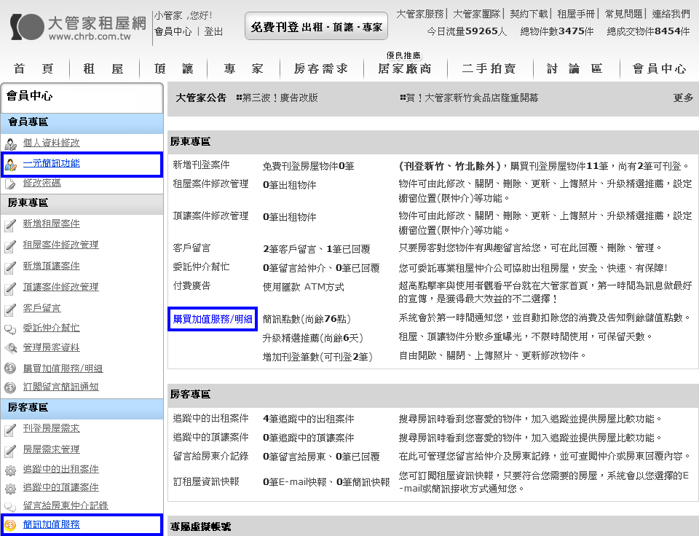The image size is (699, 536).
Task: Click the text 增加刊登筆數(可刊登2筆)
Action: pyautogui.click(x=317, y=357)
